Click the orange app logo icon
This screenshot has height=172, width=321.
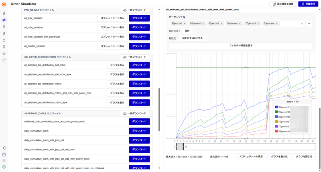[x=4, y=4]
